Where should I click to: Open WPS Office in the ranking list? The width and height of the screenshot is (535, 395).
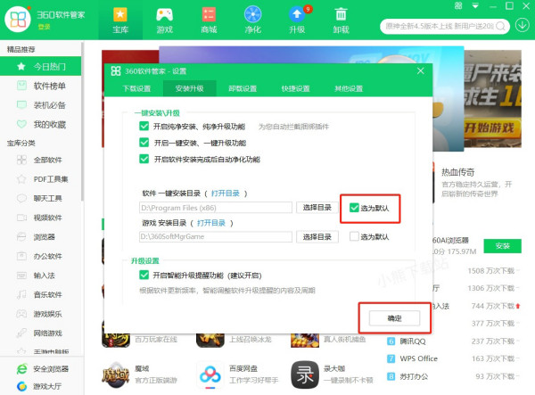419,358
